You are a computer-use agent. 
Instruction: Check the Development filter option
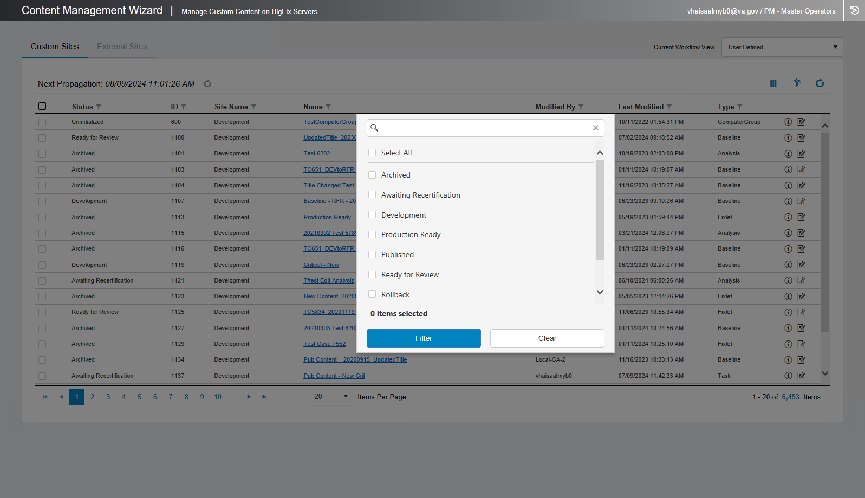point(372,214)
